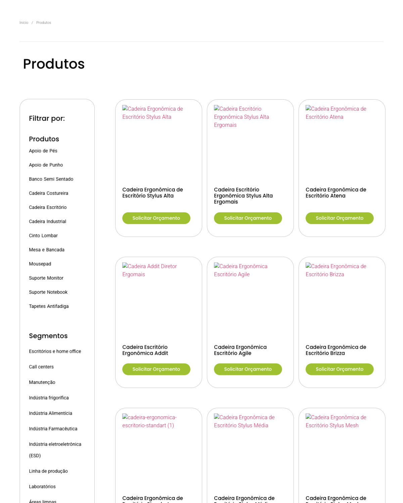Select Cadeira Escritório filter
Image resolution: width=403 pixels, height=503 pixels.
48,207
